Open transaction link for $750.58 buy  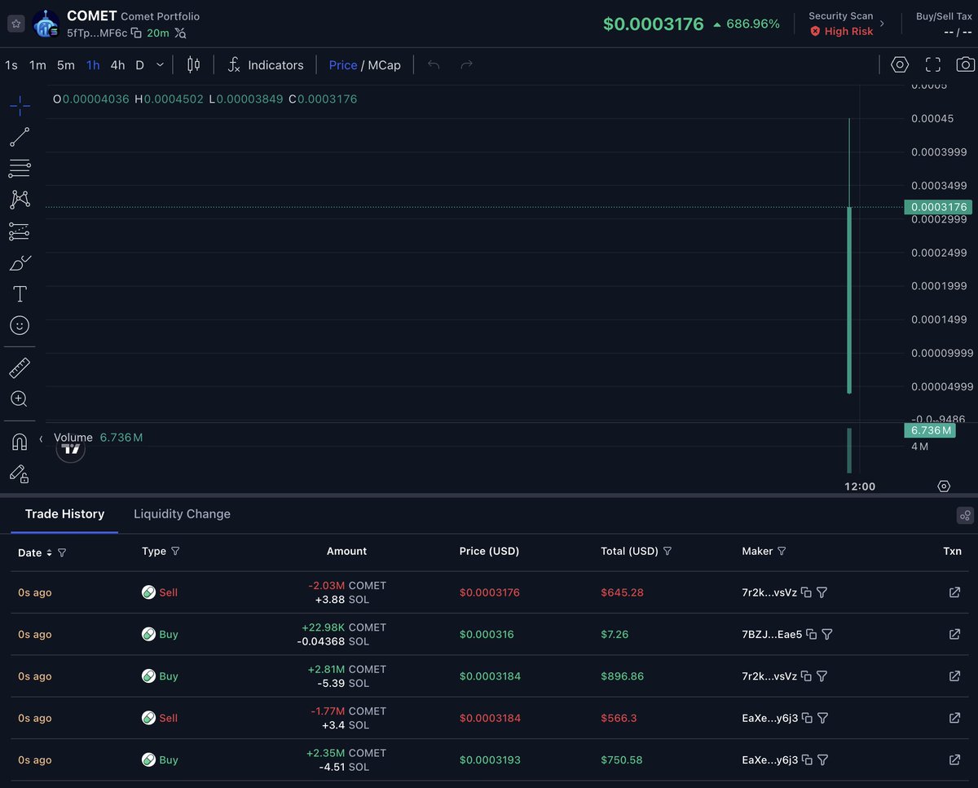click(x=954, y=759)
